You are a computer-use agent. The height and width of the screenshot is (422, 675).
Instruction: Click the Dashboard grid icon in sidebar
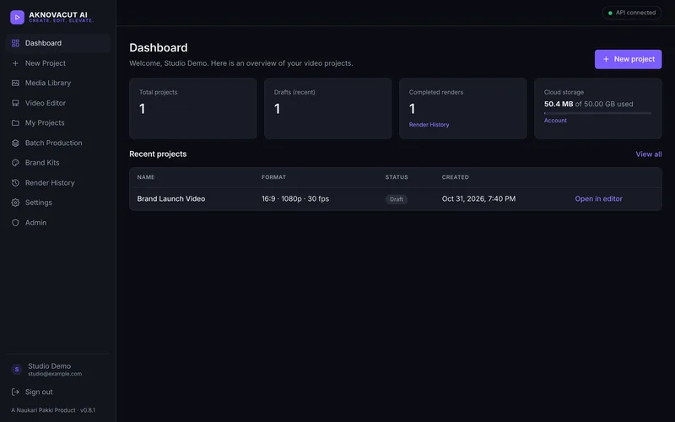(x=15, y=43)
